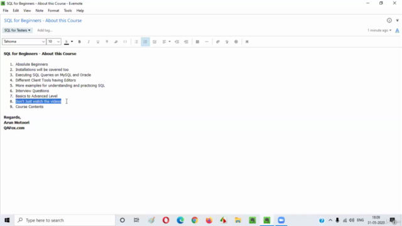This screenshot has height=226, width=402.
Task: Click the ENG language indicator
Action: tap(360, 220)
